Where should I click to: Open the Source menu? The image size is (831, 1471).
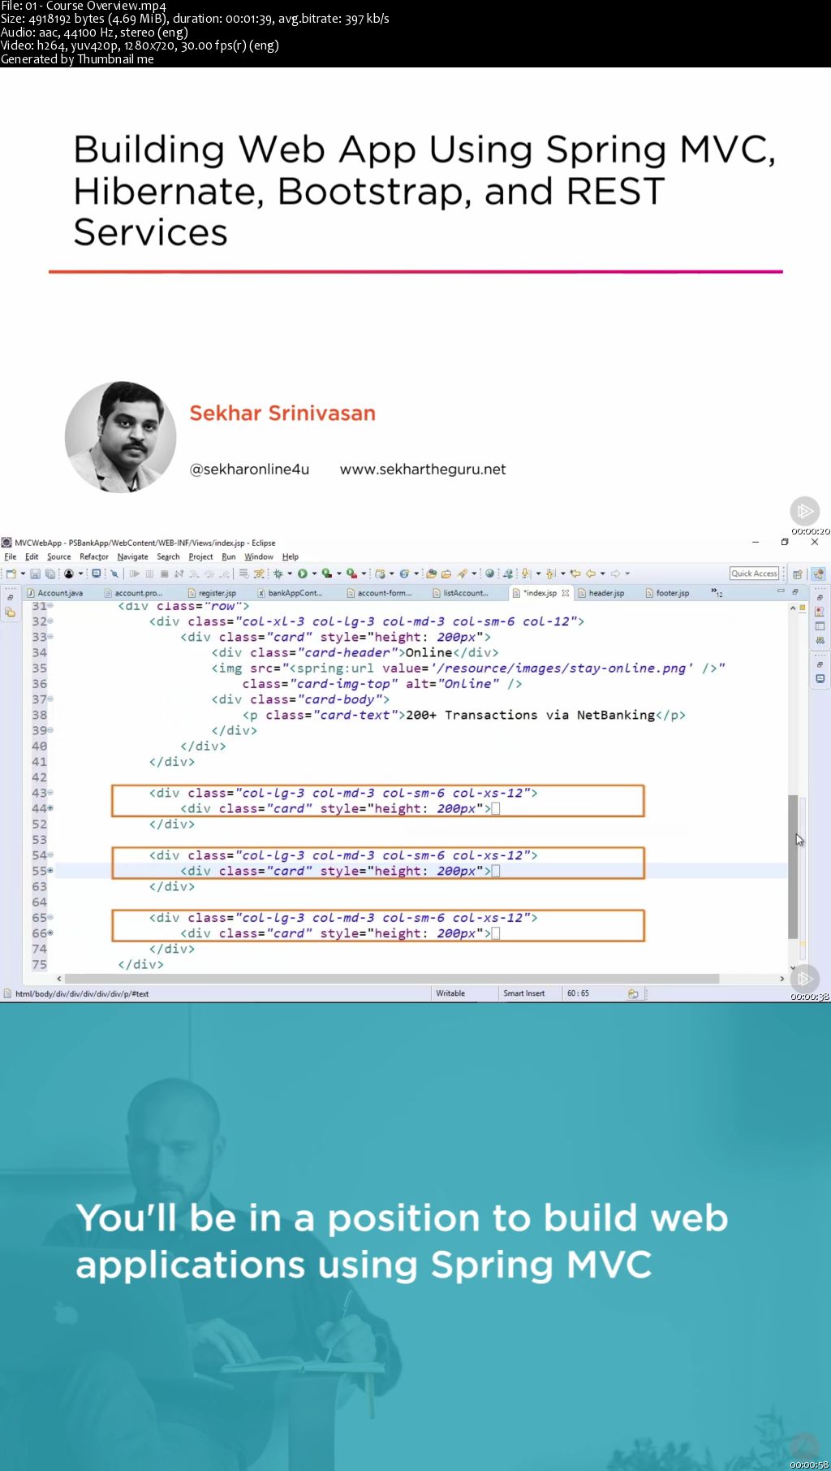58,557
